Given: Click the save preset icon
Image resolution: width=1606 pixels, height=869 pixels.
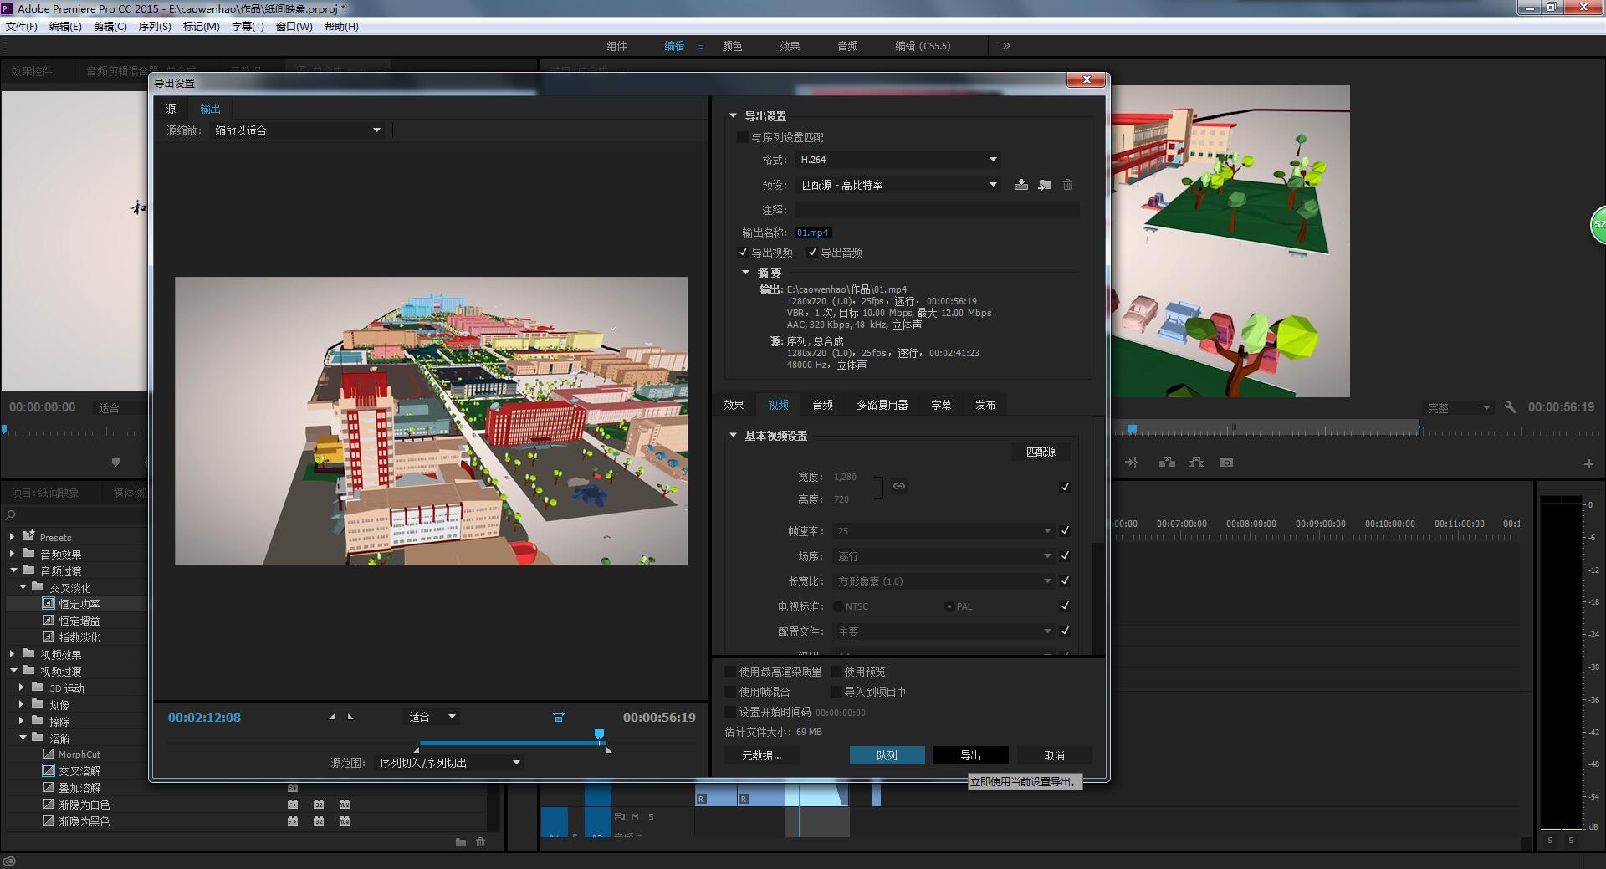Looking at the screenshot, I should point(1020,185).
